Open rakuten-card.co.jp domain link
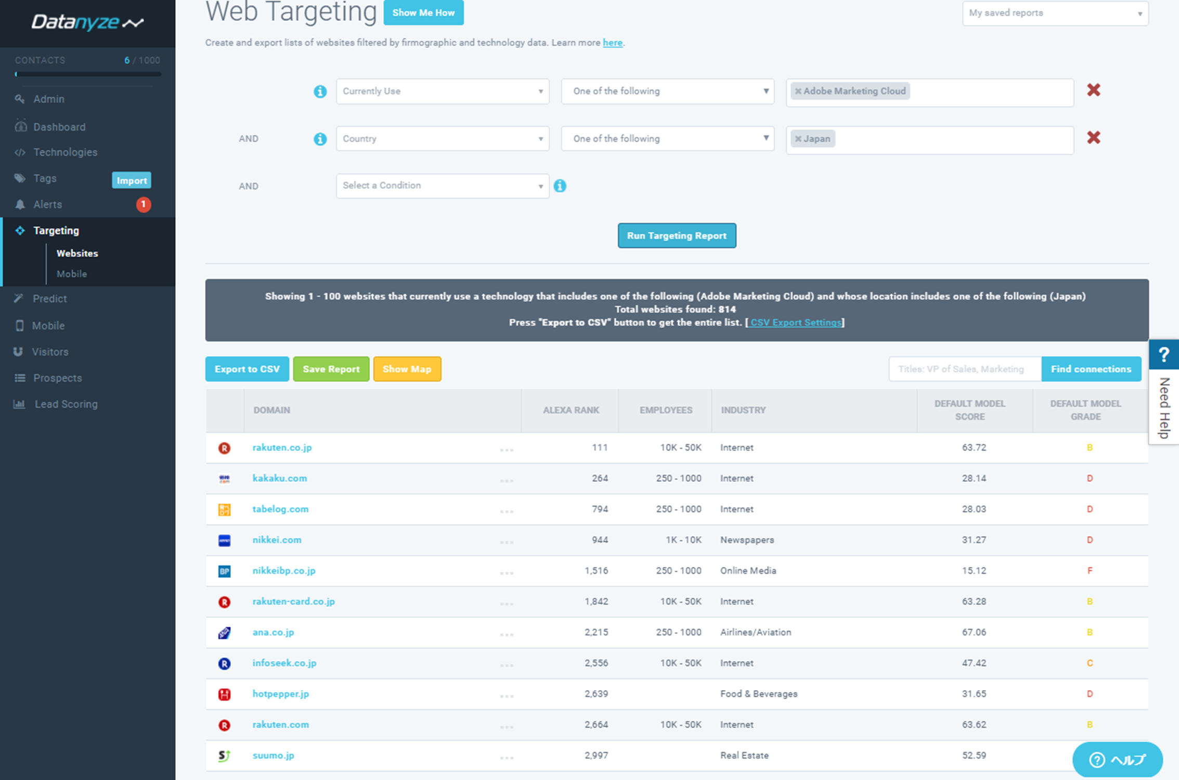1179x780 pixels. click(x=293, y=602)
